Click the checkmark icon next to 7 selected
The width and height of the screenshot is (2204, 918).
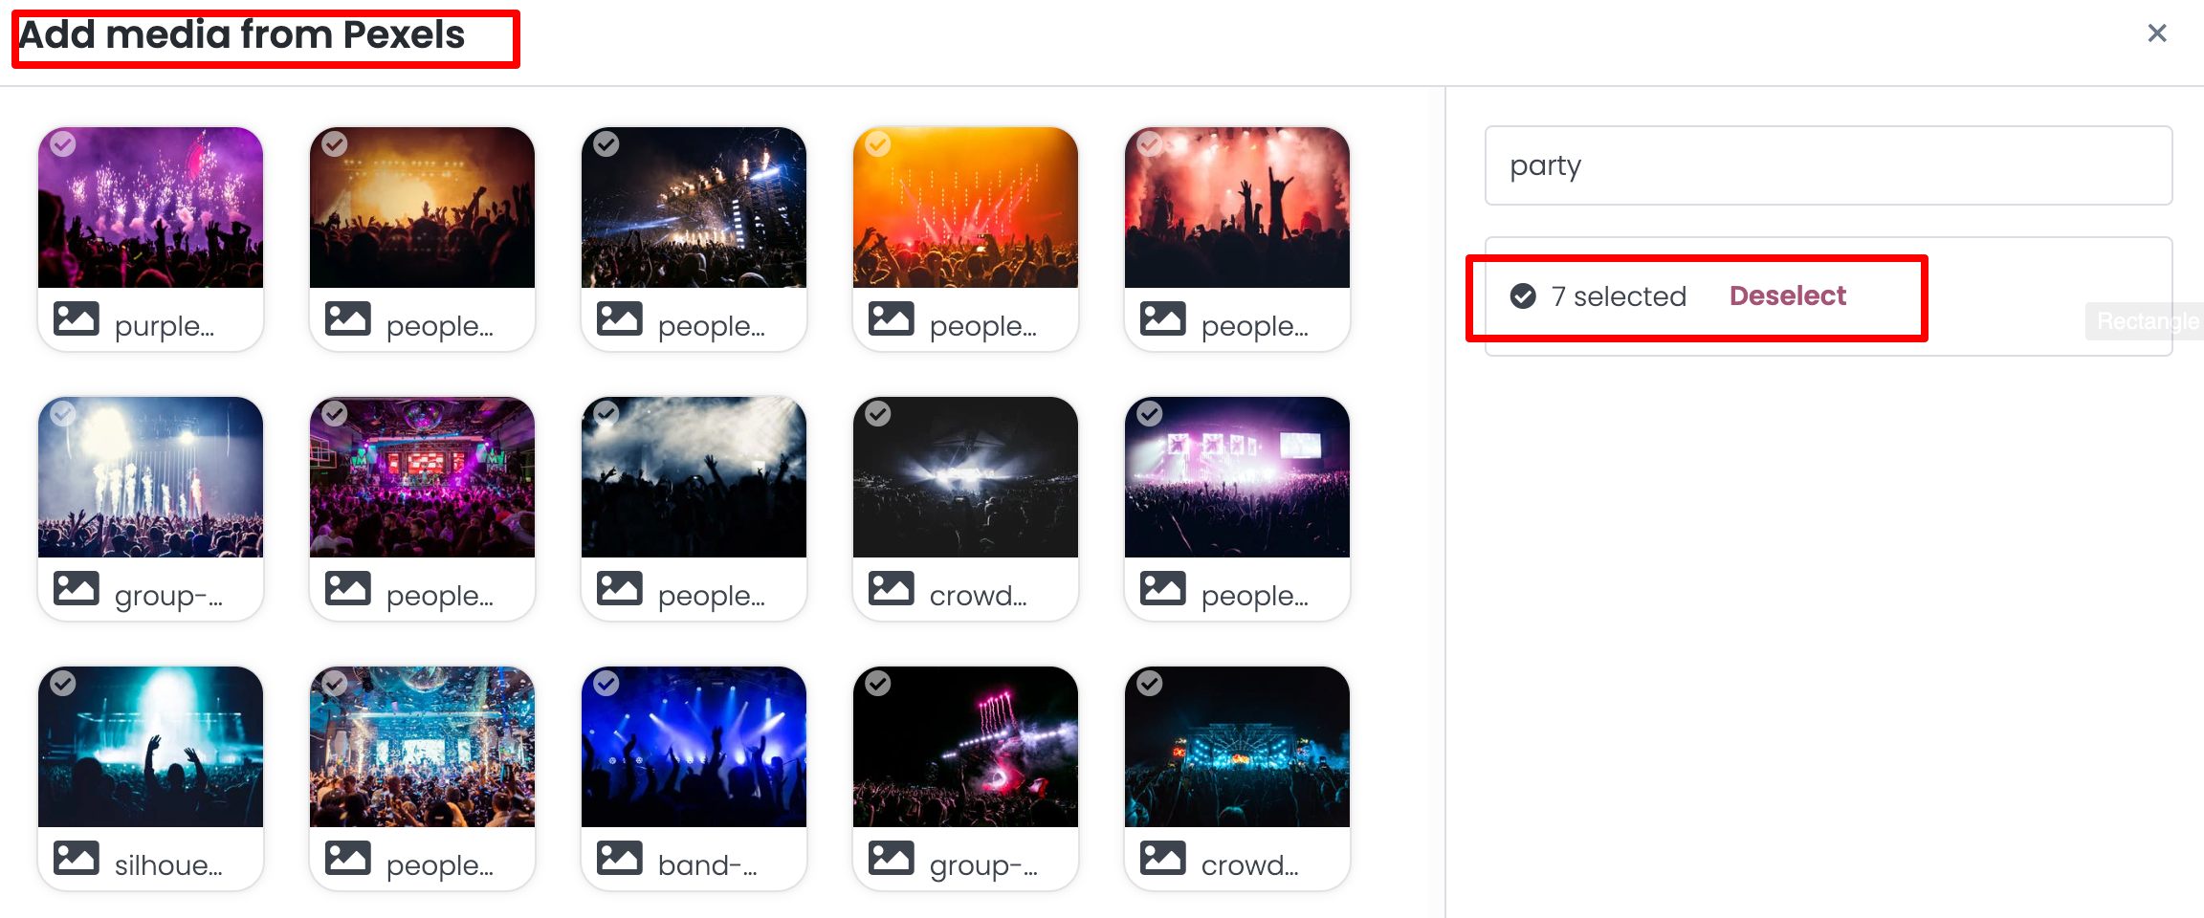[1523, 296]
